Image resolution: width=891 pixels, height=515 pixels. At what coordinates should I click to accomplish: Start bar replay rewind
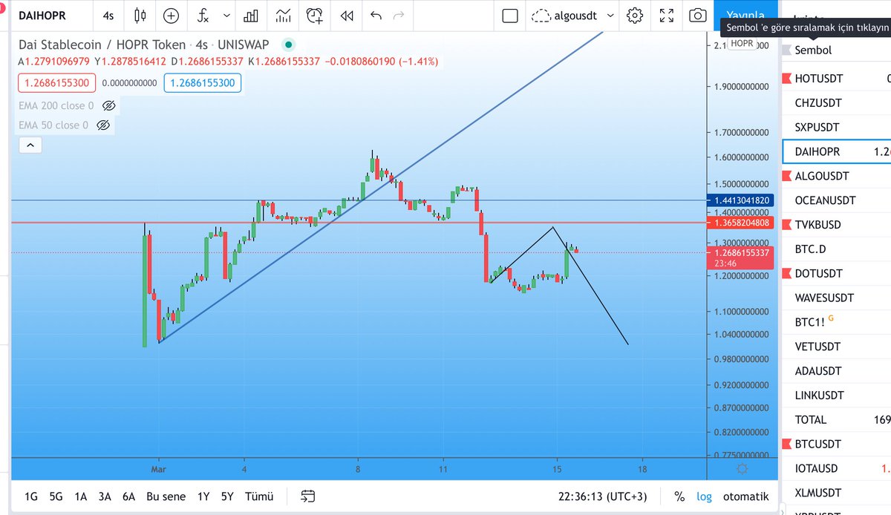[x=346, y=16]
